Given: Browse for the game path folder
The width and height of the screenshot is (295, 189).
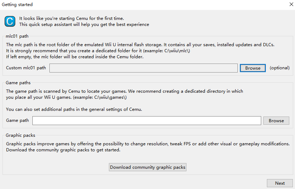Looking at the screenshot, I should [x=276, y=121].
